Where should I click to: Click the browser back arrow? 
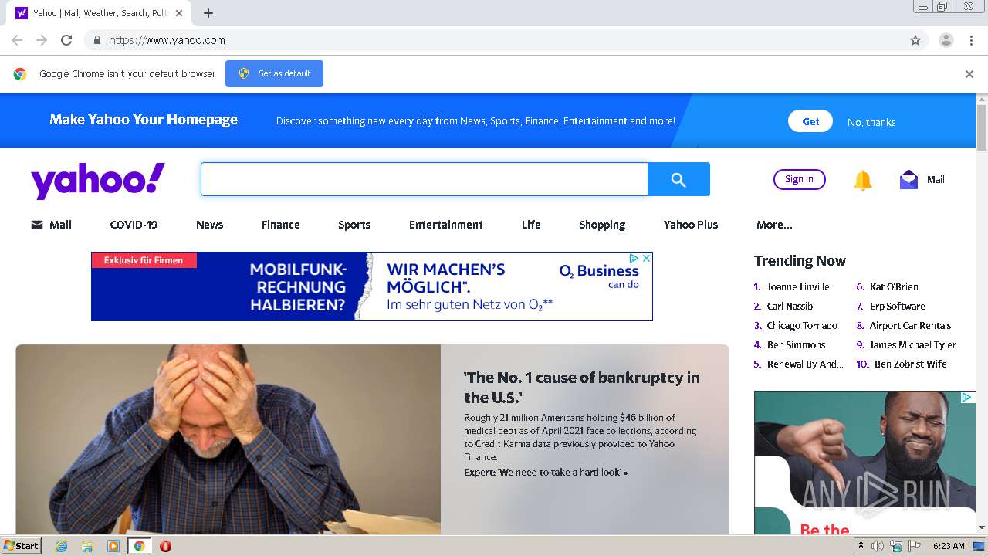(x=17, y=40)
